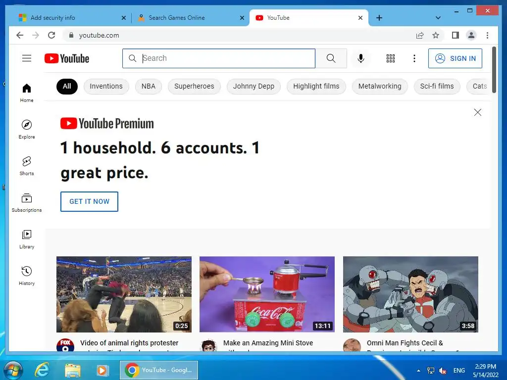Click the page vertical scrollbar
Screen dimensions: 507x380
click(x=494, y=69)
